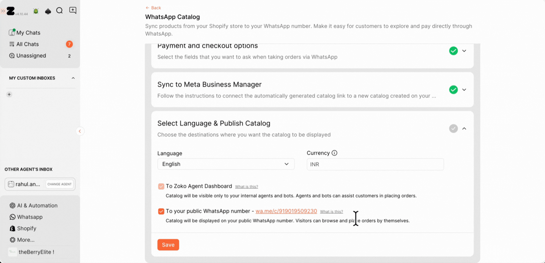Go Back from WhatsApp Catalog

click(x=153, y=8)
